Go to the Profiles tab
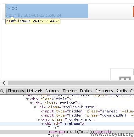The width and height of the screenshot is (134, 137). [x=86, y=91]
